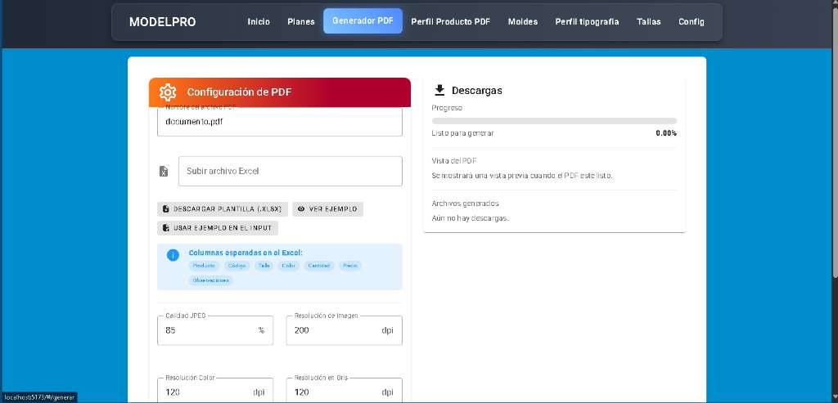Click the Ver Ejemplo button
Viewport: 838px width, 403px height.
click(x=327, y=209)
